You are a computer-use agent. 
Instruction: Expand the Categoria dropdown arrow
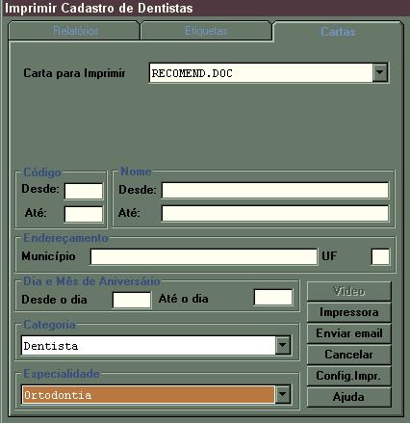click(x=283, y=345)
